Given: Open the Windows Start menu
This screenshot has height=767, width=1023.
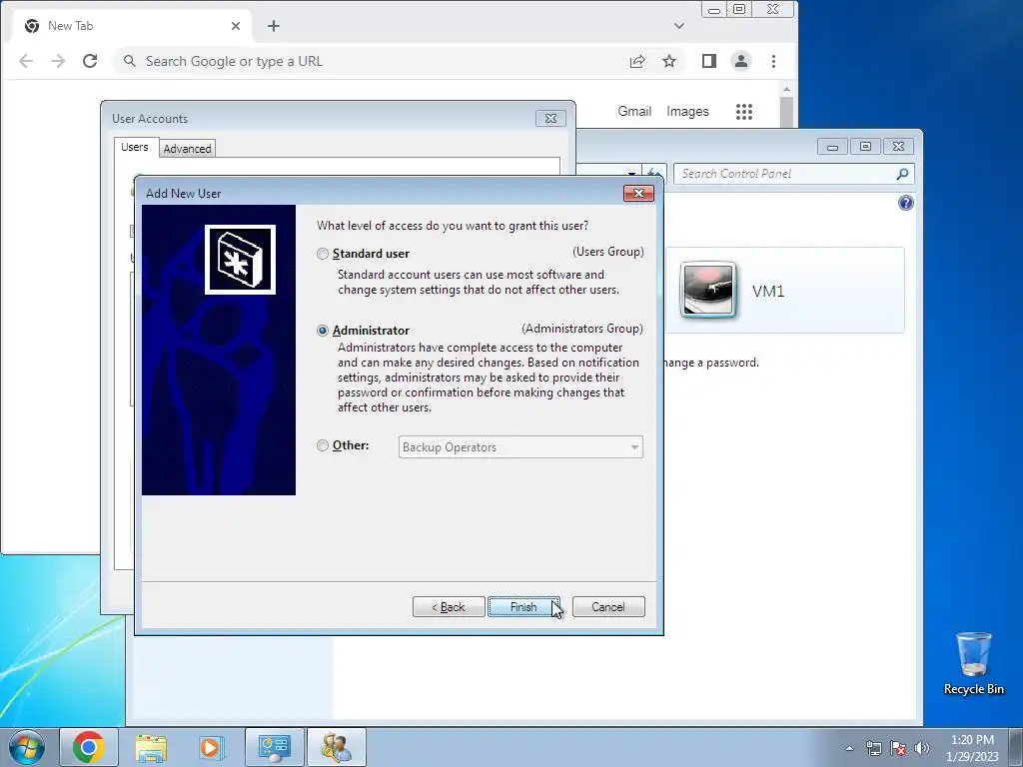Looking at the screenshot, I should pyautogui.click(x=26, y=747).
